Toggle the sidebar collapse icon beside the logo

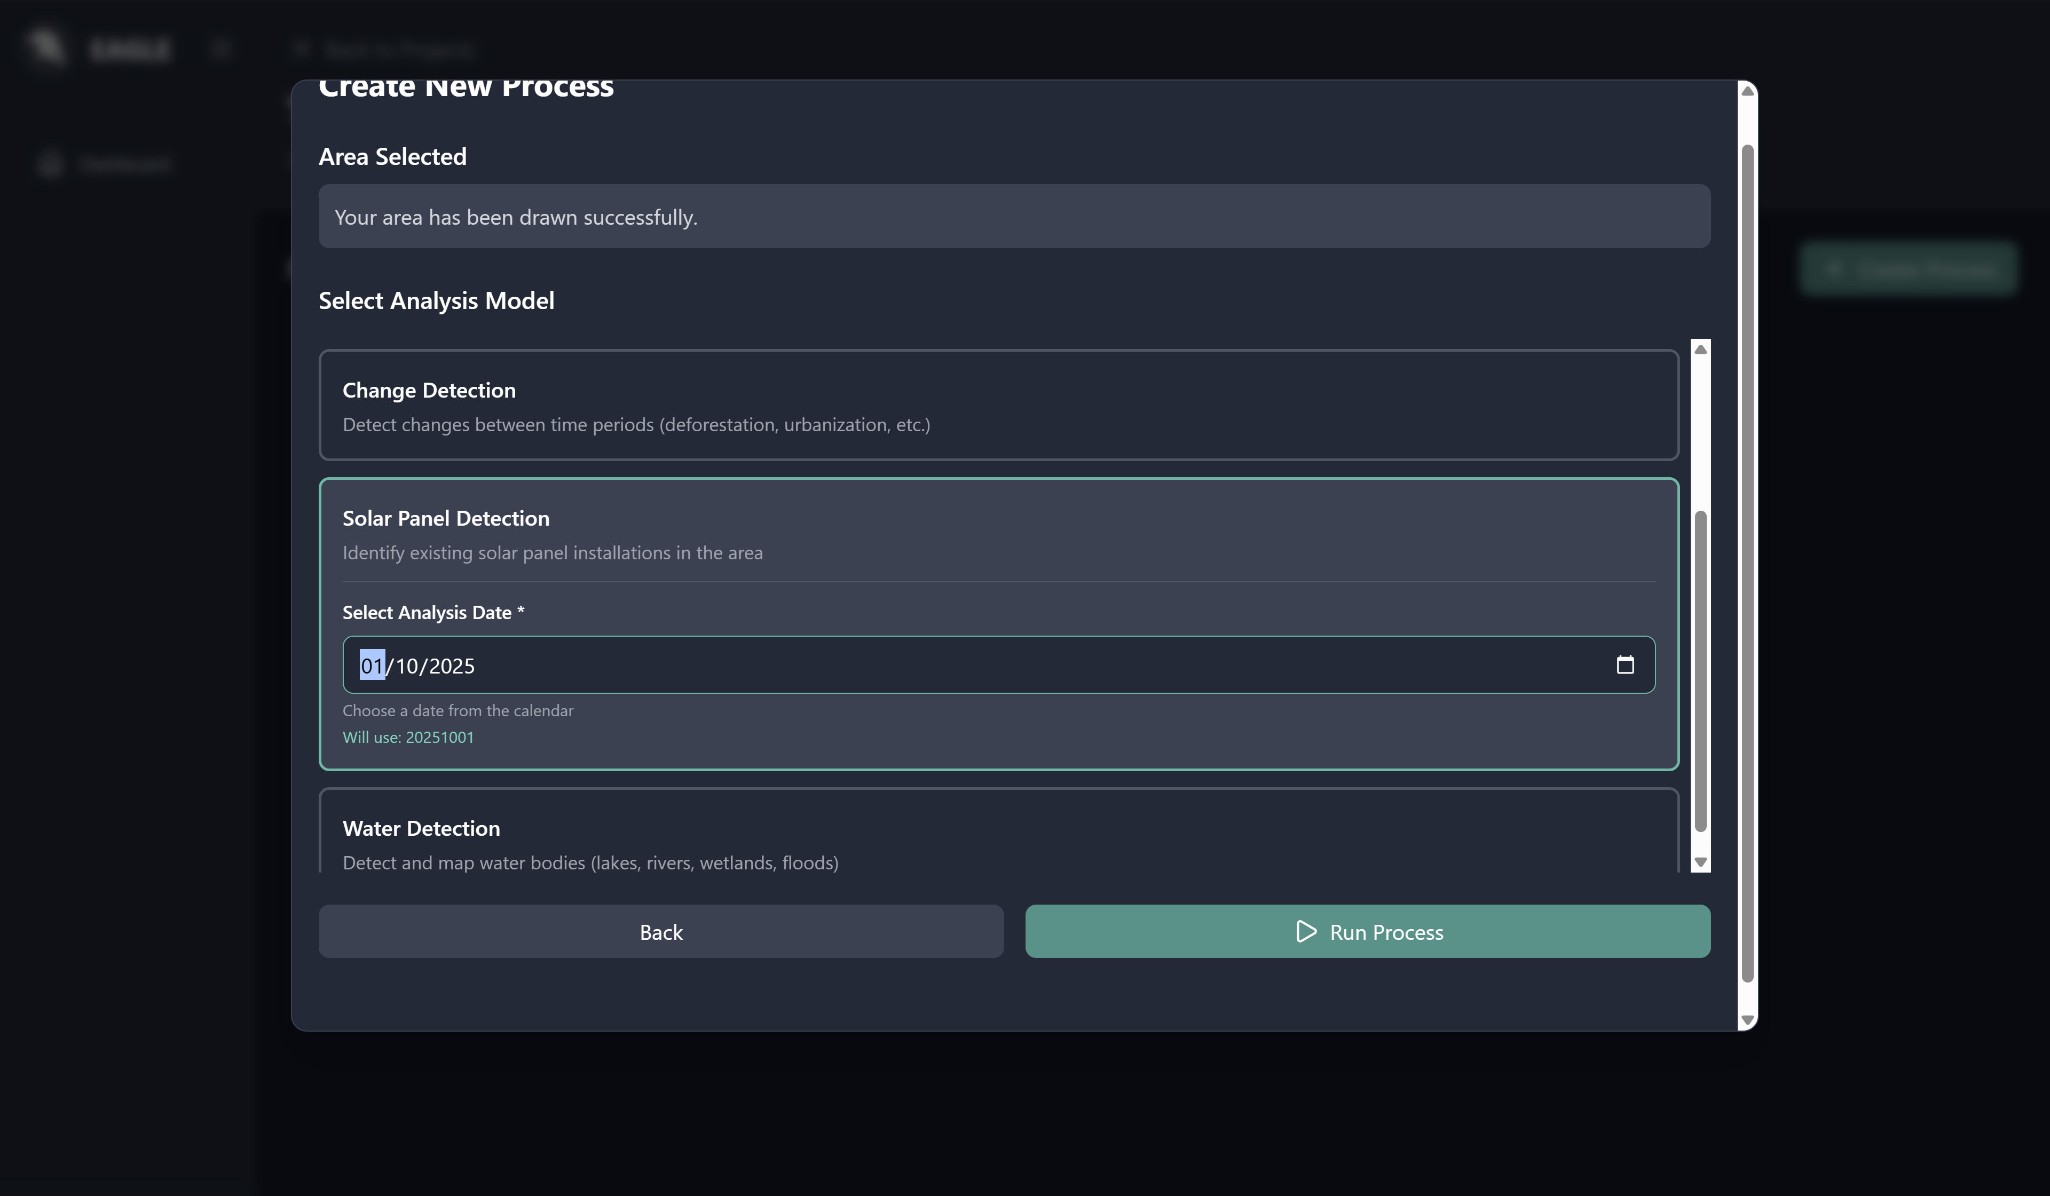click(220, 49)
